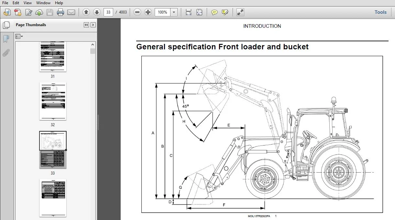395x220 pixels.
Task: Click the zoom in plus button
Action: coord(148,12)
